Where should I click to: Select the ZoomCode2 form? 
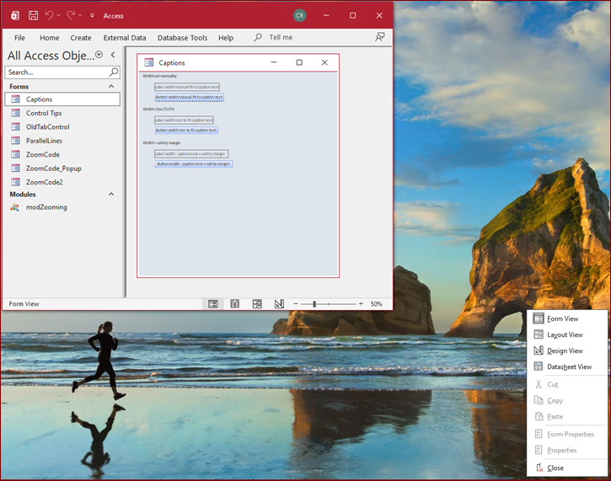(62, 182)
